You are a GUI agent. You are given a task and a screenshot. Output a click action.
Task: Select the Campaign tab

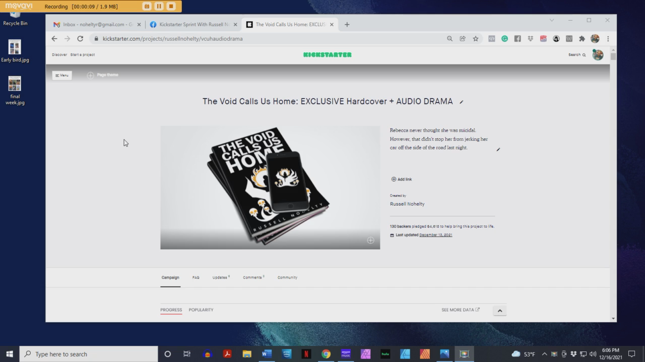click(x=170, y=278)
